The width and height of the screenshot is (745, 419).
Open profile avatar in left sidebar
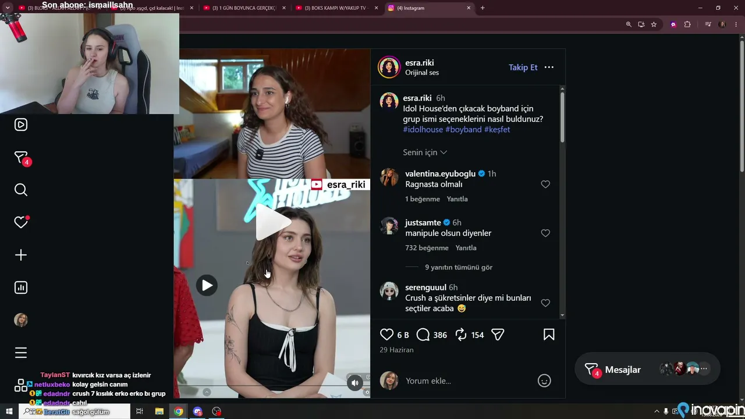click(x=21, y=320)
